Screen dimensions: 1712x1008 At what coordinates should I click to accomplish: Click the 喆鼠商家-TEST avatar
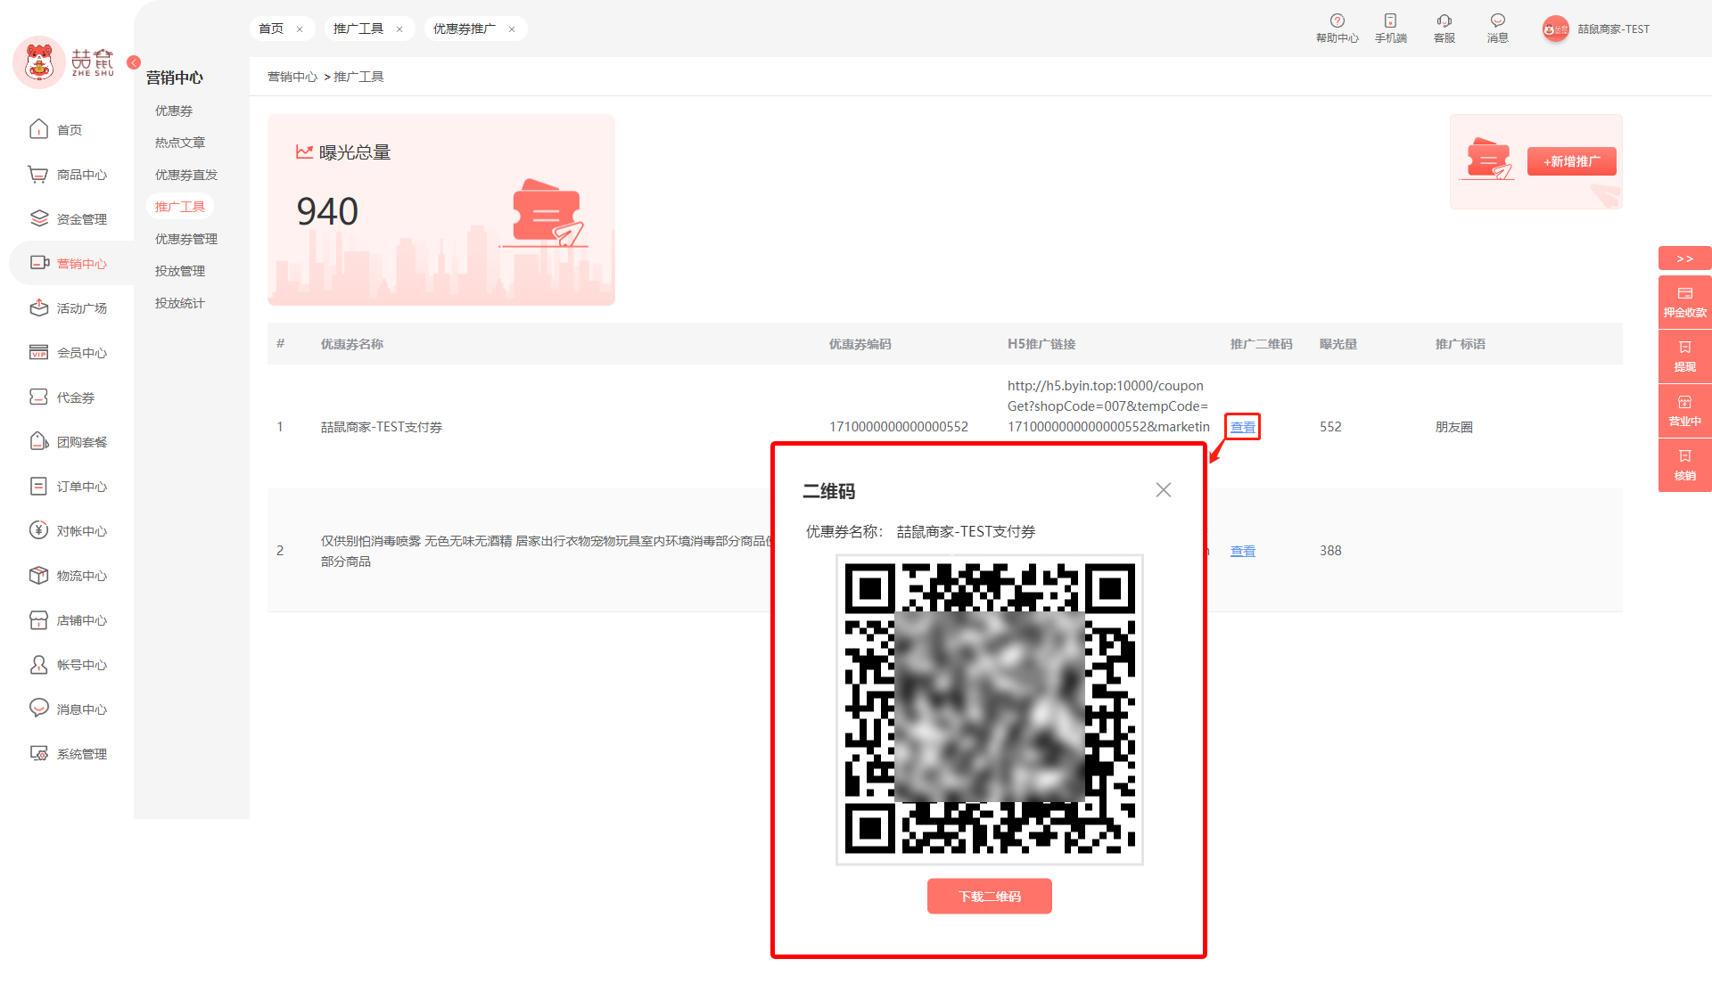click(x=1555, y=29)
